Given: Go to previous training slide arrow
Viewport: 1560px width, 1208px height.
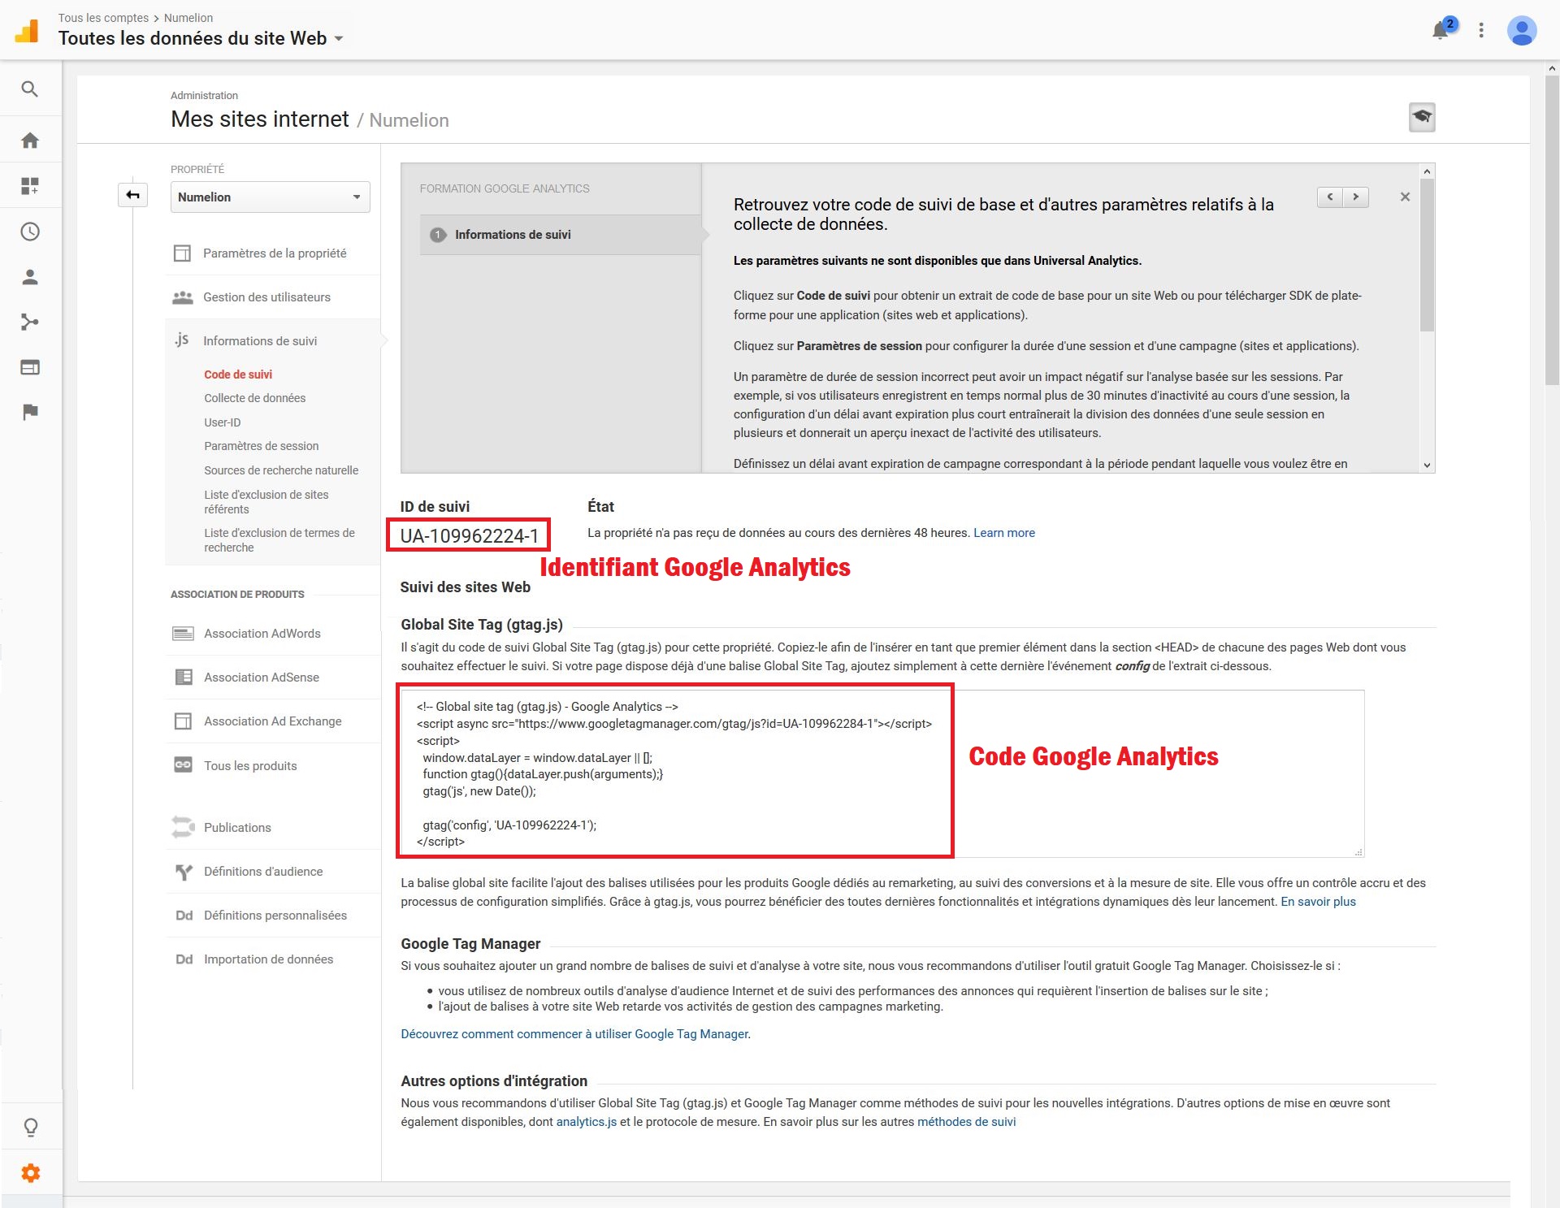Looking at the screenshot, I should point(1330,197).
